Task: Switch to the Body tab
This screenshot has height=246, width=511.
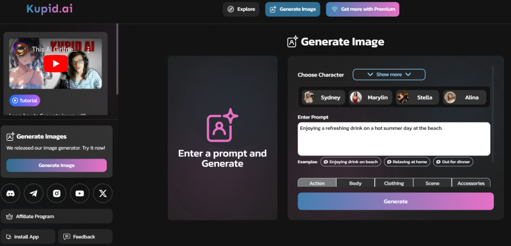Action: coord(355,183)
